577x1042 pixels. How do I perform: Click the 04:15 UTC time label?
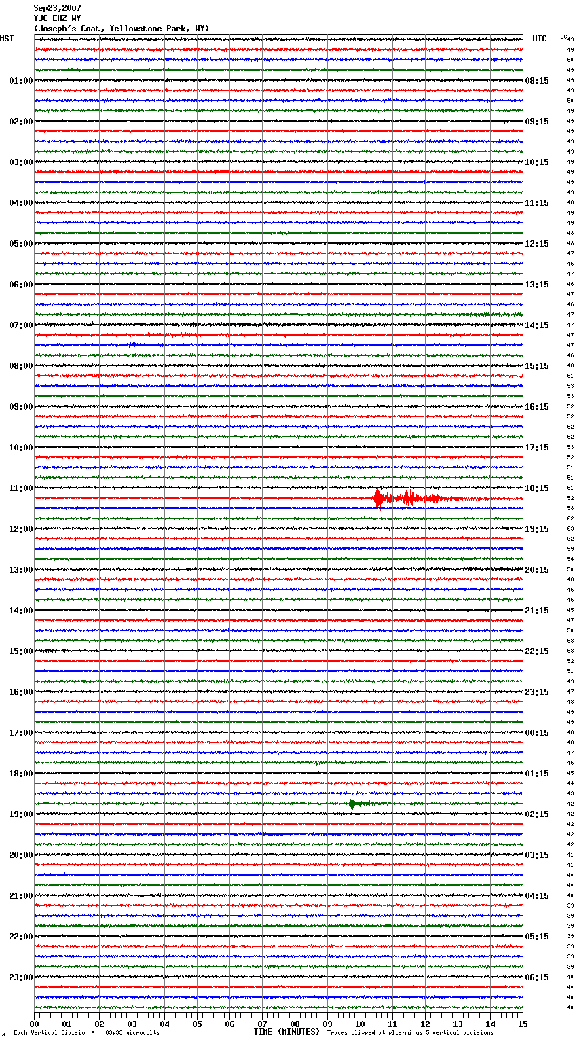537,896
